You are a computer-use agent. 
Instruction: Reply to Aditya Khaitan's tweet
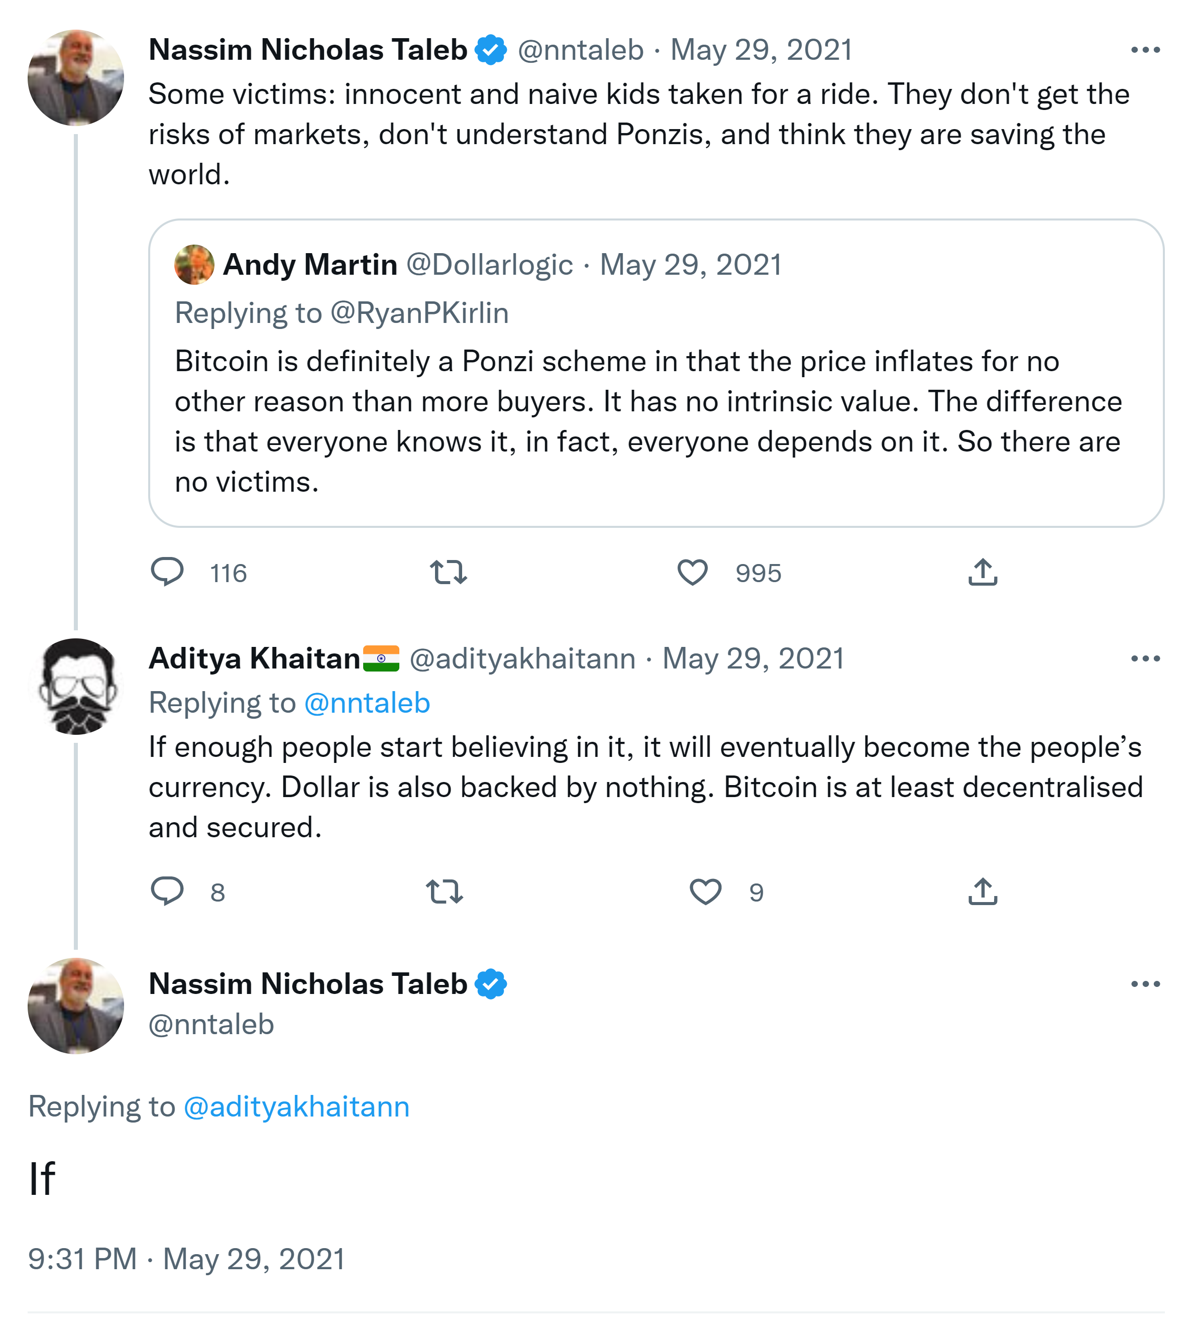168,891
